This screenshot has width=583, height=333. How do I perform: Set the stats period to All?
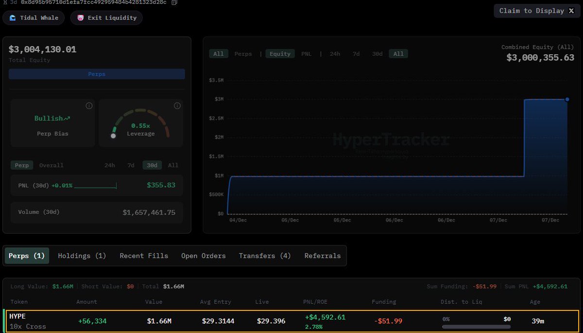pyautogui.click(x=173, y=165)
